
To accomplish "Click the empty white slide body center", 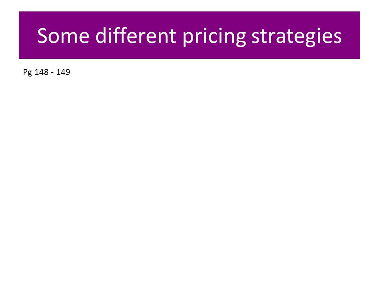I will [189, 169].
